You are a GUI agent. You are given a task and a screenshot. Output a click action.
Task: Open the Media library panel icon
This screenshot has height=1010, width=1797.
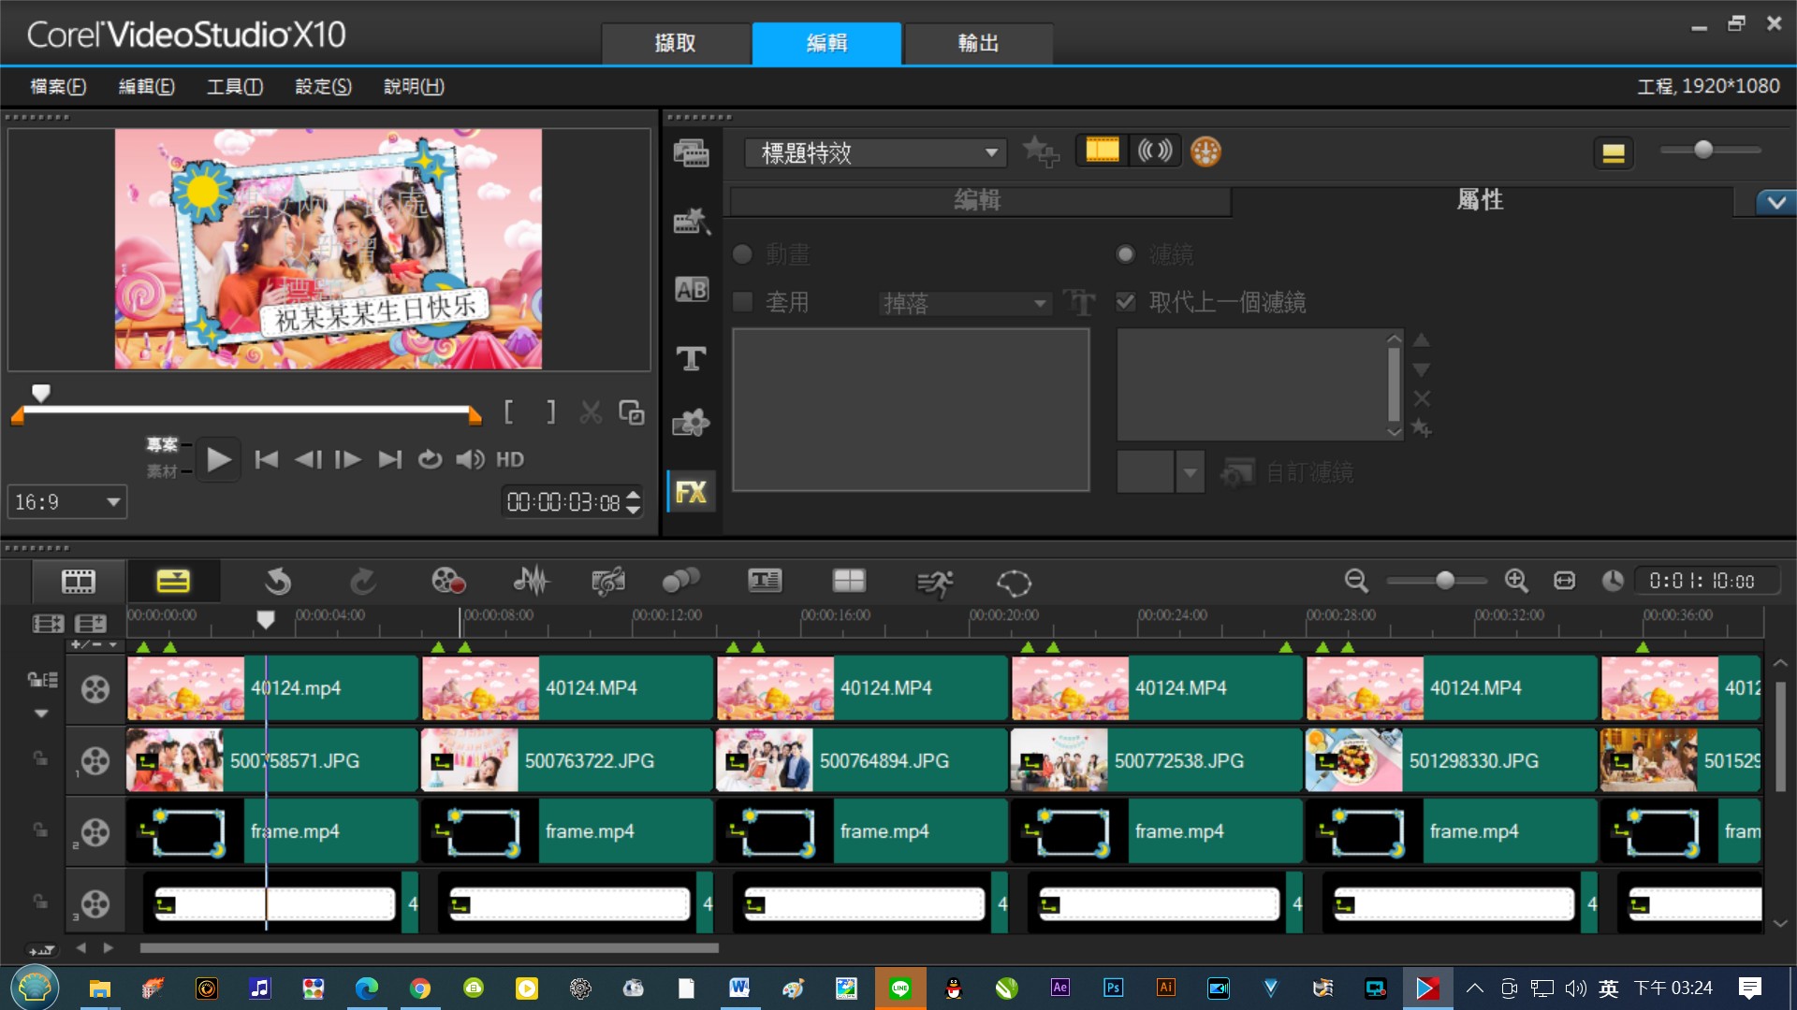pos(692,152)
